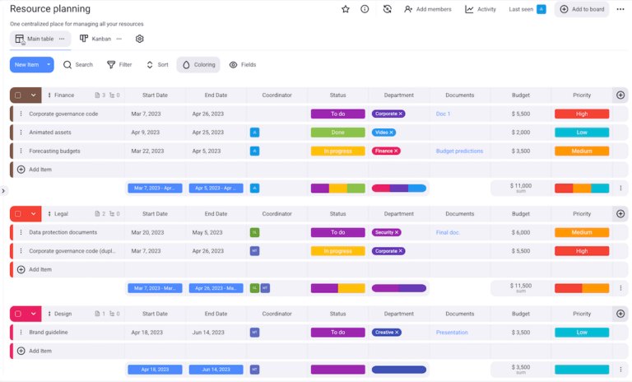Screen dimensions: 632x382
Task: Click the automation sync icon in header
Action: [x=388, y=9]
